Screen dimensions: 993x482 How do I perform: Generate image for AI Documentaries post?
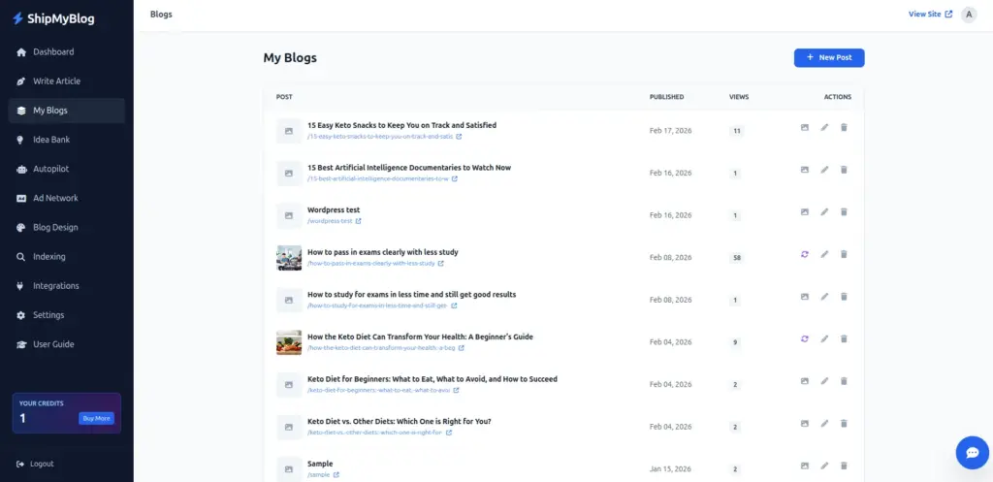click(804, 170)
